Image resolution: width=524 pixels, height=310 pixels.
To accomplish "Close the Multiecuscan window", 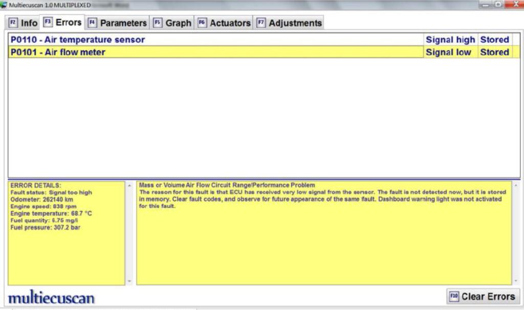I will [x=515, y=4].
